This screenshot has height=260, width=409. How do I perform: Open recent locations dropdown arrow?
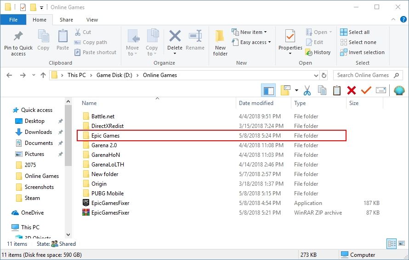[34, 75]
